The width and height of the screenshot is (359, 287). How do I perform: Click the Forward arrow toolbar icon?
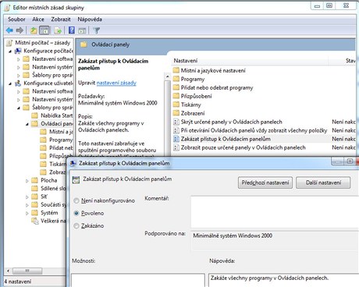pyautogui.click(x=20, y=30)
